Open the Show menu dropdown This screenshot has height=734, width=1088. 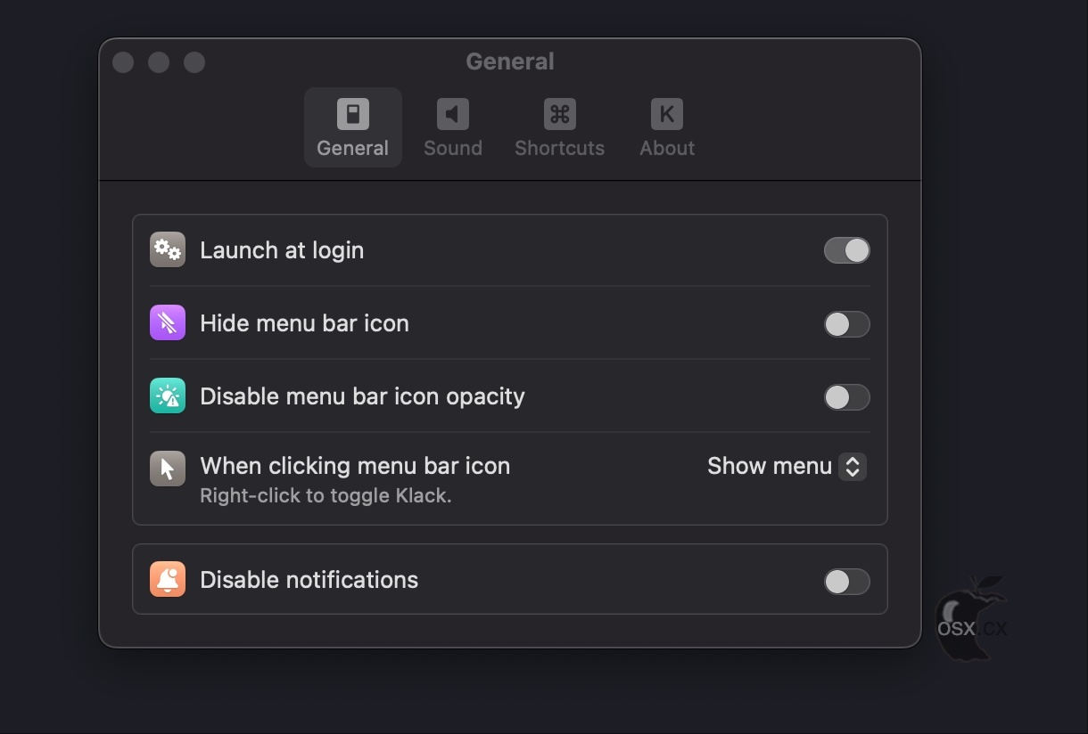[785, 466]
